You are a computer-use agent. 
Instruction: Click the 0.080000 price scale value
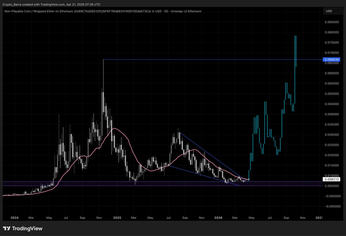click(x=332, y=32)
